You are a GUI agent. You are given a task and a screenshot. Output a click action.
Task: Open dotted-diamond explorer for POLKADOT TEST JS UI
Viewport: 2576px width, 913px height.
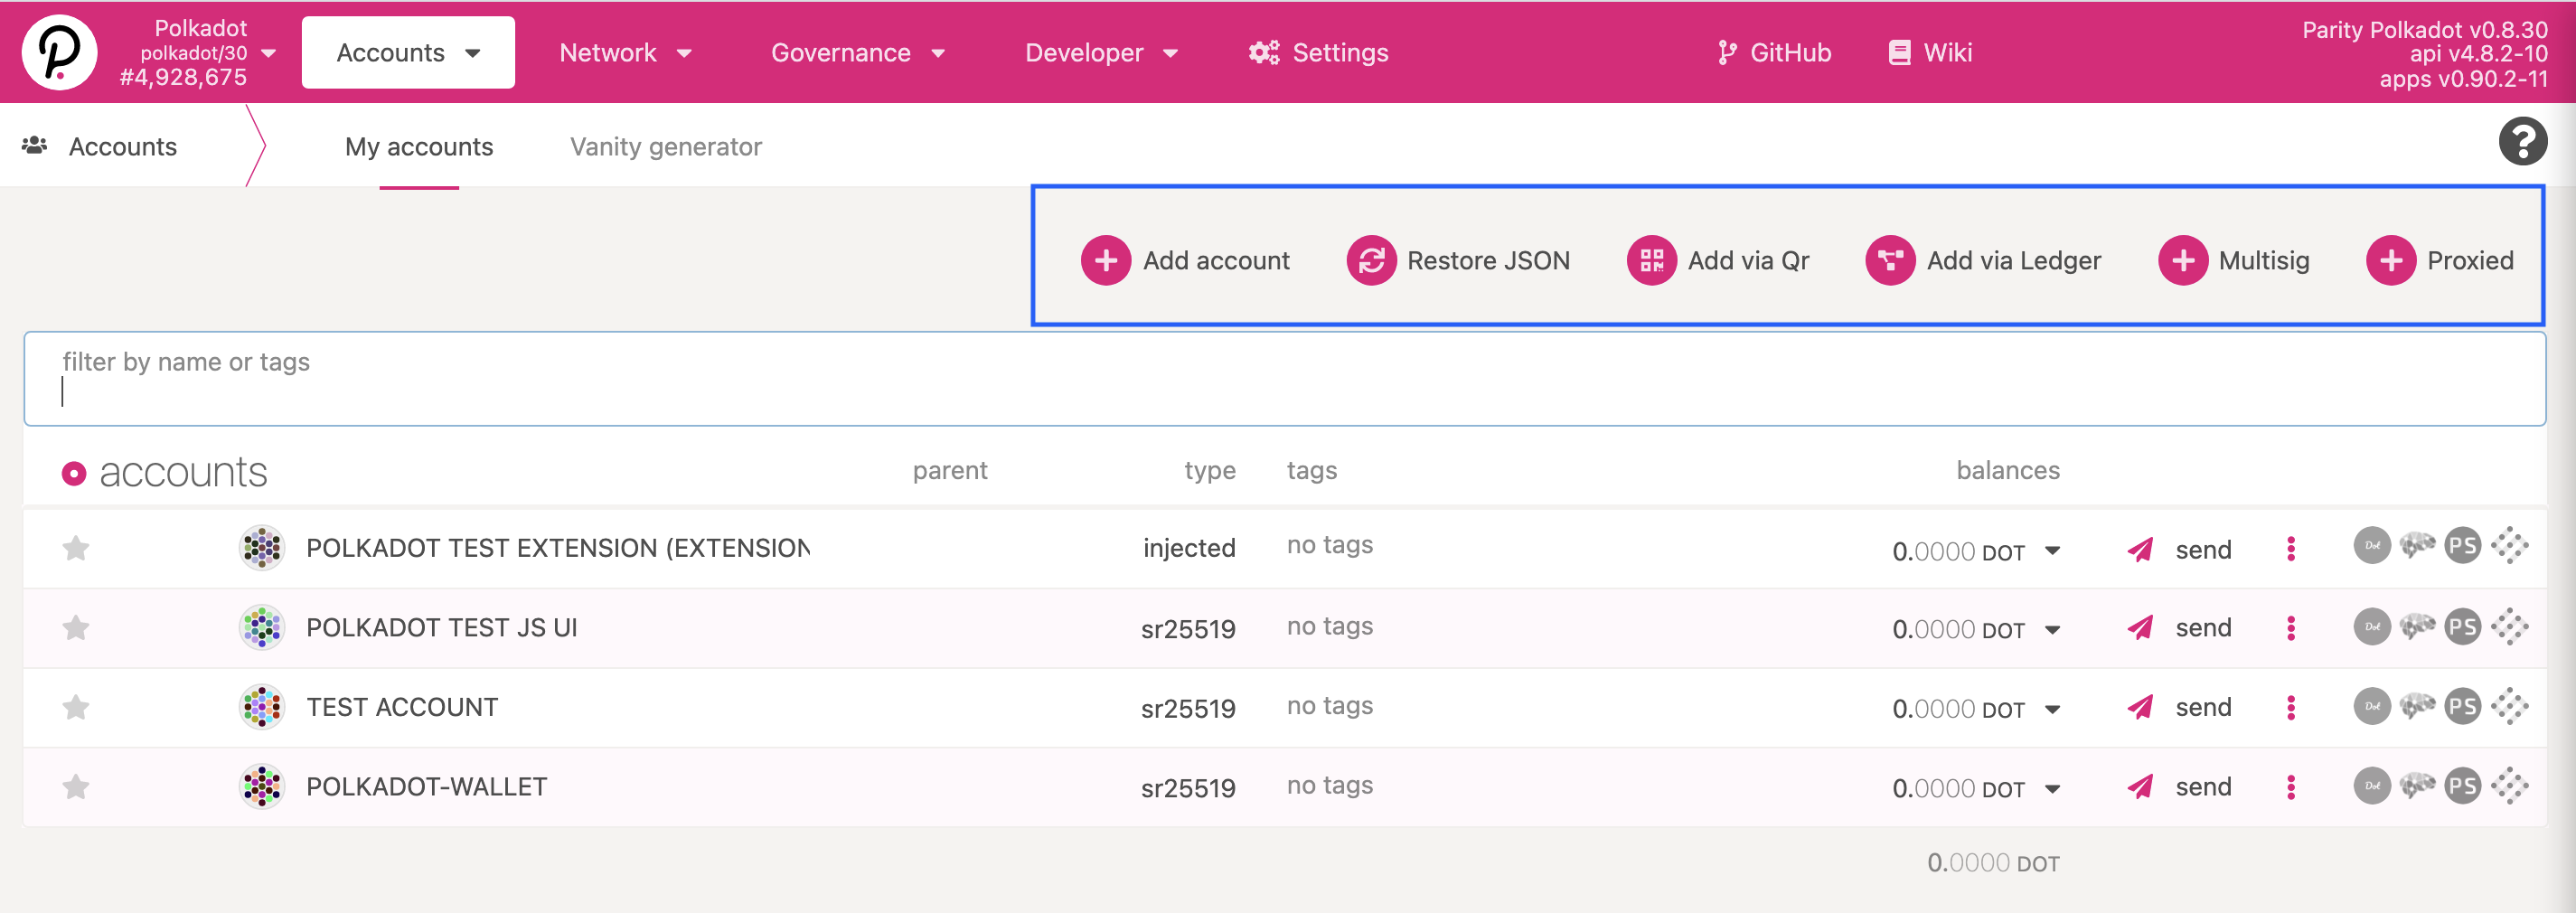[x=2509, y=626]
